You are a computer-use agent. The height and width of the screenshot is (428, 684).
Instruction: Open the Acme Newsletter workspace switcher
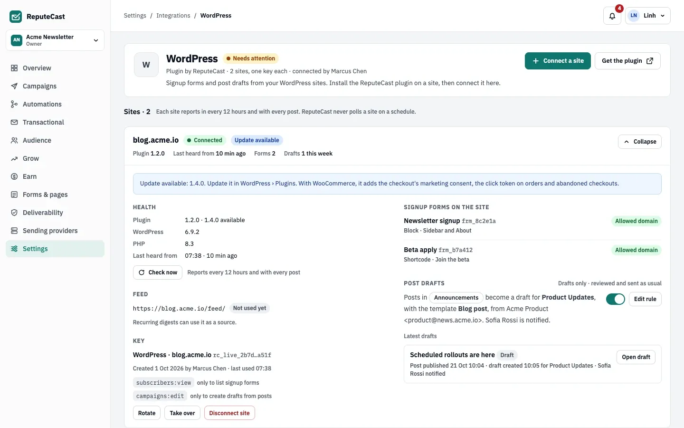tap(55, 40)
